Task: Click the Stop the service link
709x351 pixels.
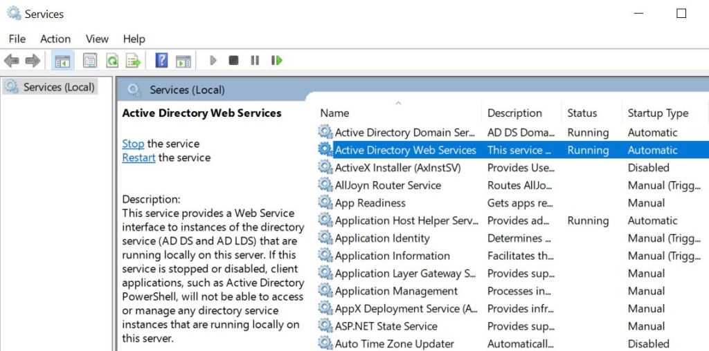Action: tap(133, 144)
